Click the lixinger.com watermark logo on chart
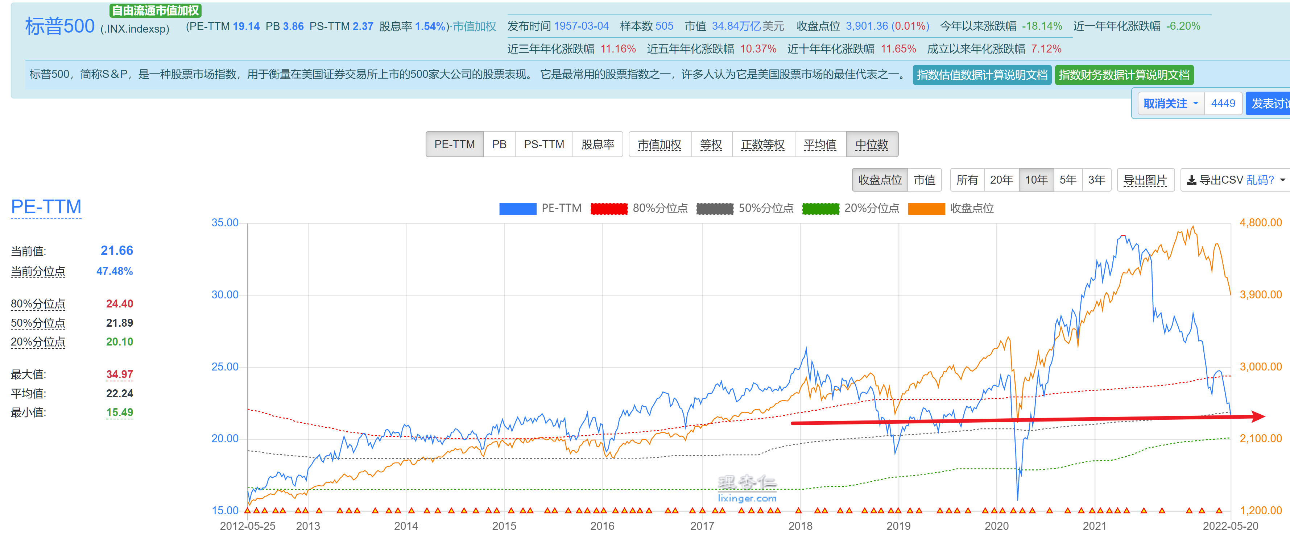Viewport: 1290px width, 536px height. [x=747, y=489]
